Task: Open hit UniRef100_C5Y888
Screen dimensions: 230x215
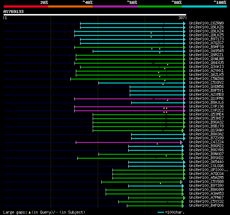Action: click(x=206, y=182)
